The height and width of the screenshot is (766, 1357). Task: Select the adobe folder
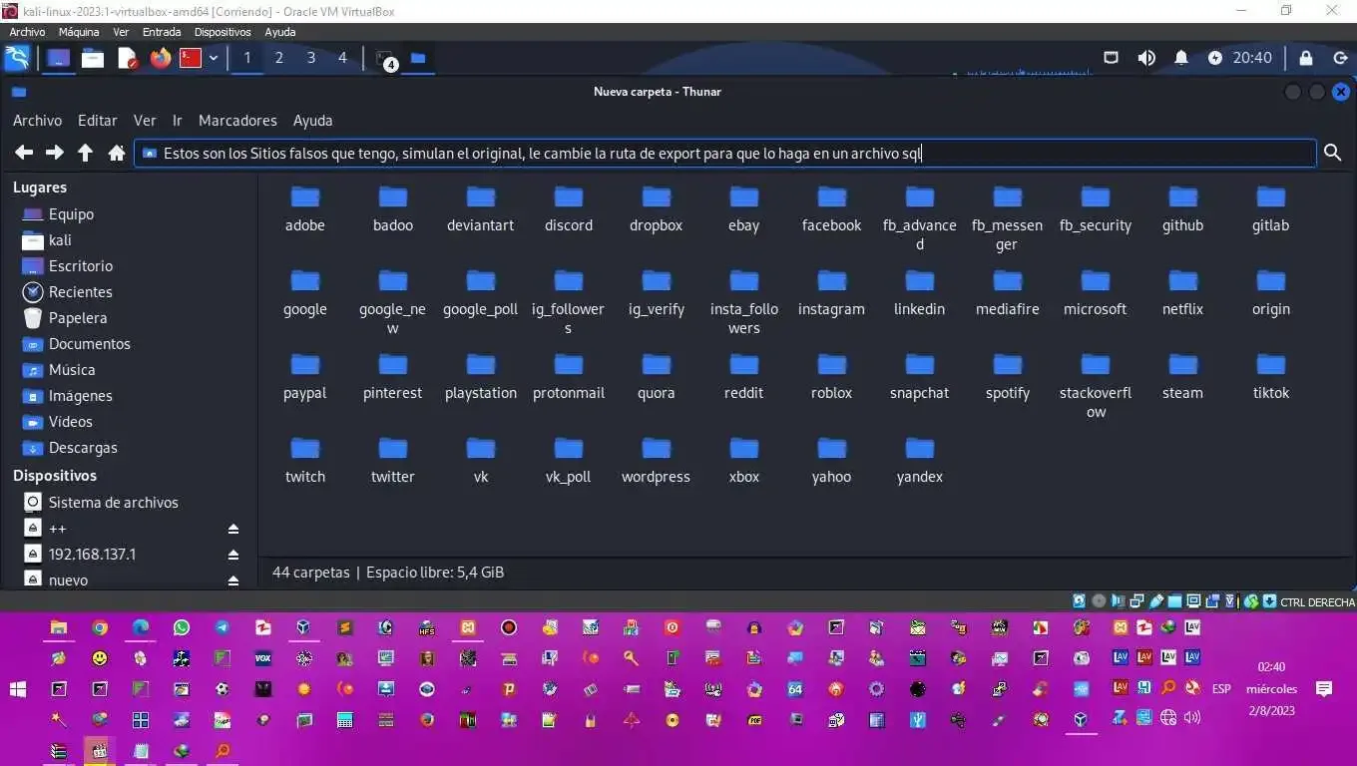tap(305, 208)
